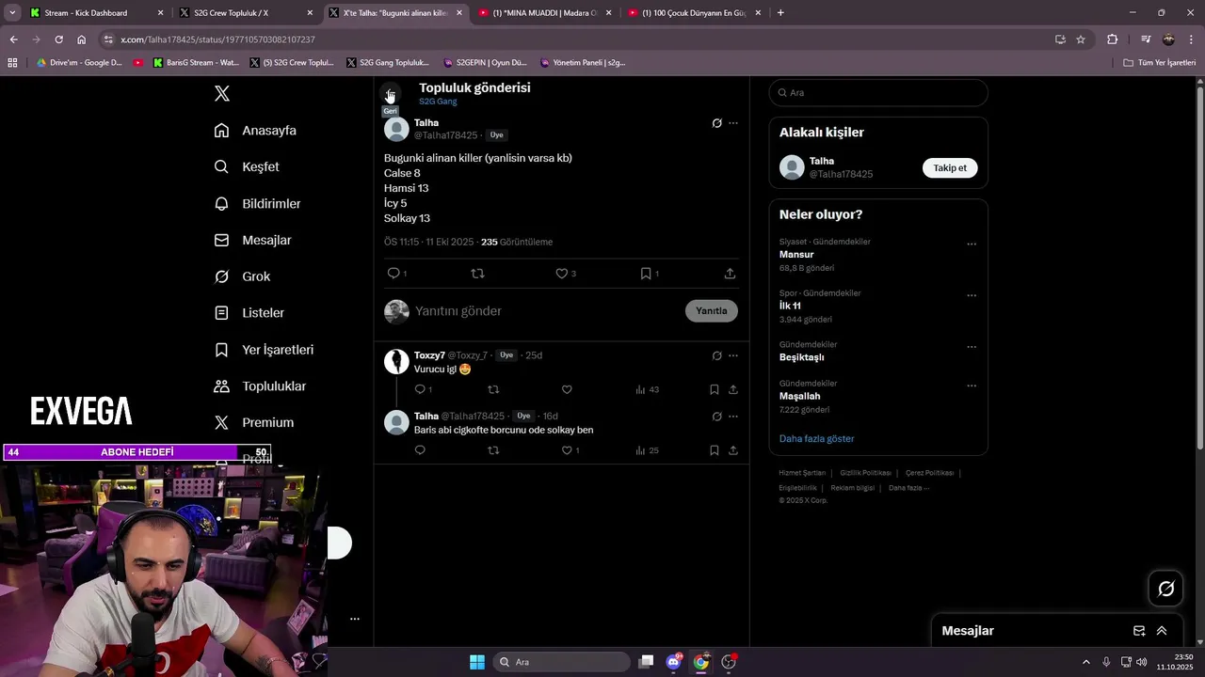
Task: Share Toxzy7's comment
Action: click(x=732, y=389)
